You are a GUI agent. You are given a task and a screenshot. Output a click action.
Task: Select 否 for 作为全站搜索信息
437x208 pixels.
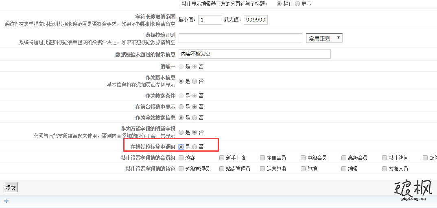[x=194, y=118]
